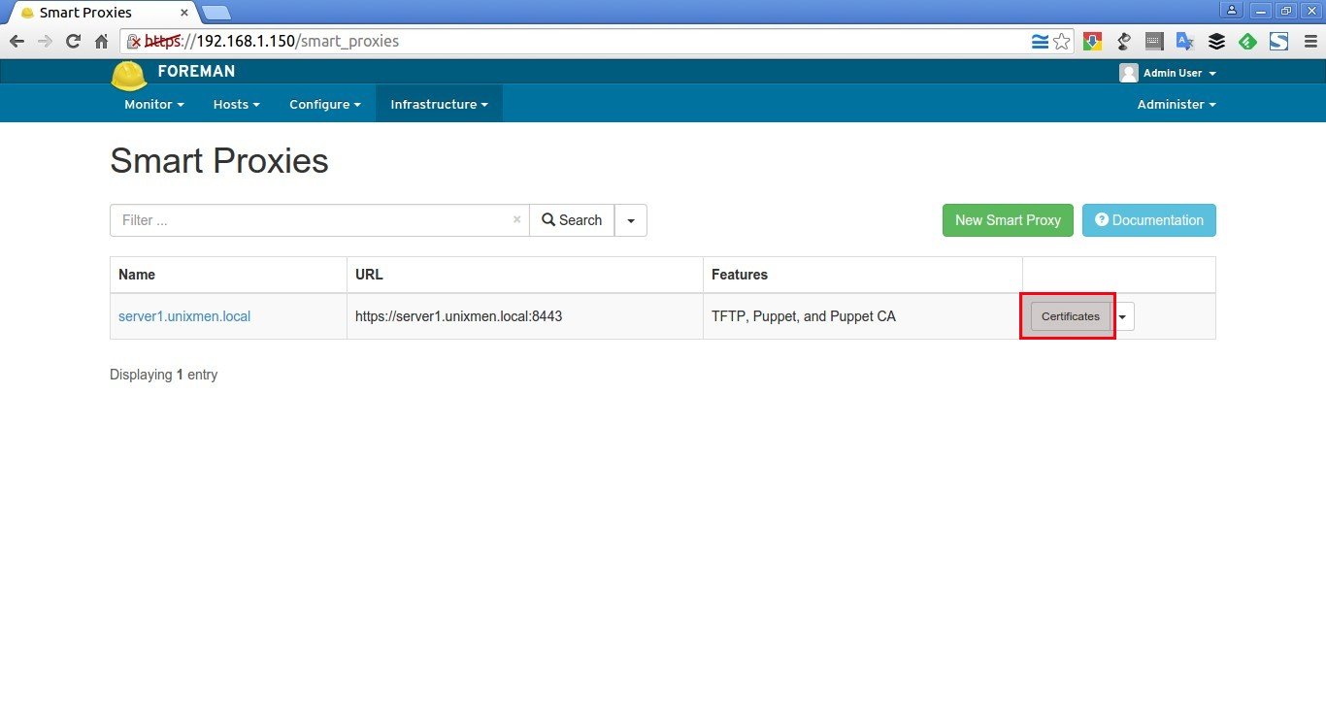Viewport: 1326px width, 722px height.
Task: Open the keyboard extension icon
Action: [x=1154, y=42]
